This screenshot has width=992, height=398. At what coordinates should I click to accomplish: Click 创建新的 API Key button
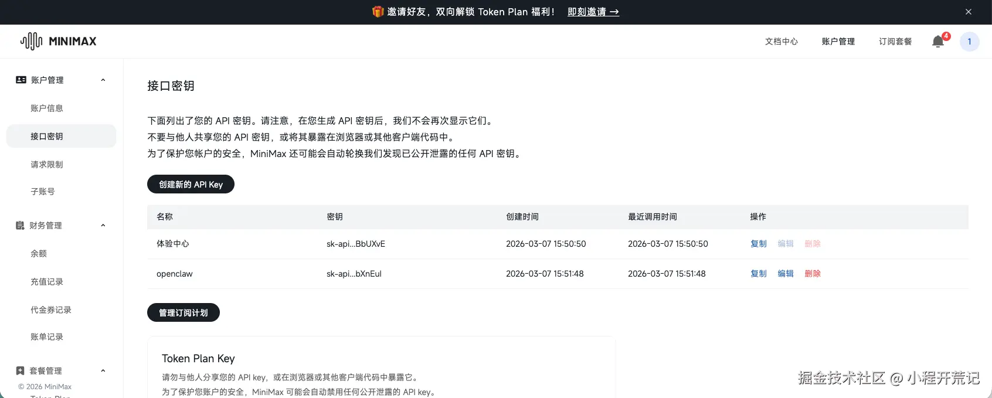click(x=191, y=184)
